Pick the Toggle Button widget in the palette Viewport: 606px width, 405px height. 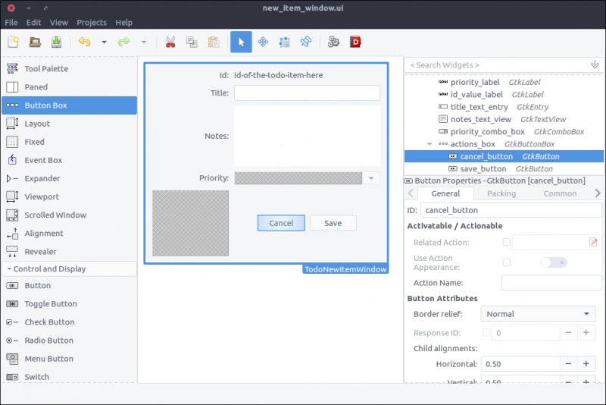50,304
